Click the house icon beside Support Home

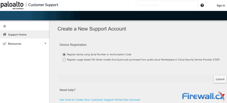point(5,34)
